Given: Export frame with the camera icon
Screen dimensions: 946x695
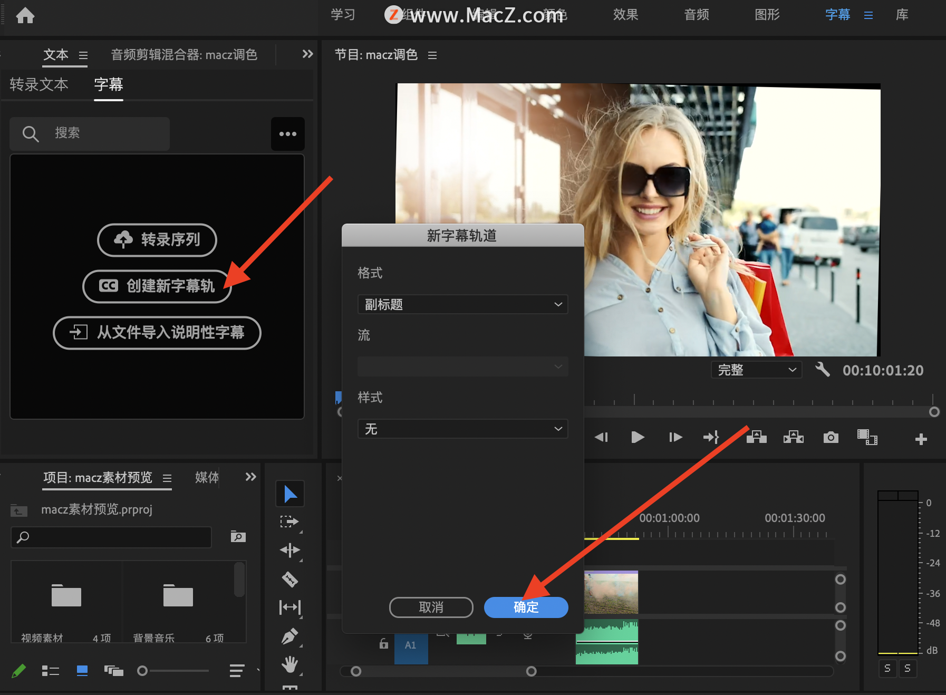Looking at the screenshot, I should pyautogui.click(x=831, y=437).
